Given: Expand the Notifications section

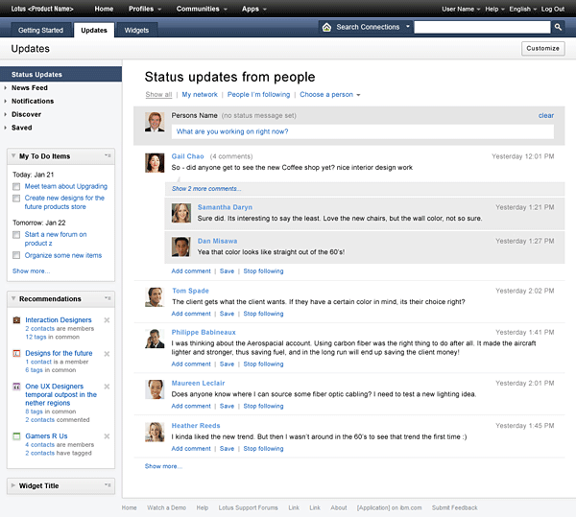Looking at the screenshot, I should point(6,102).
